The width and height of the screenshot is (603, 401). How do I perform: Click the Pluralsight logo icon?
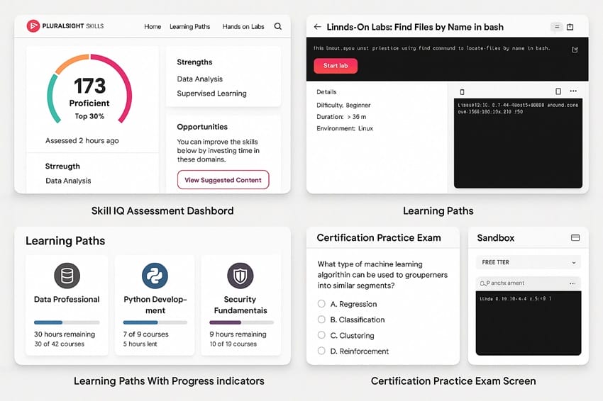coord(33,26)
